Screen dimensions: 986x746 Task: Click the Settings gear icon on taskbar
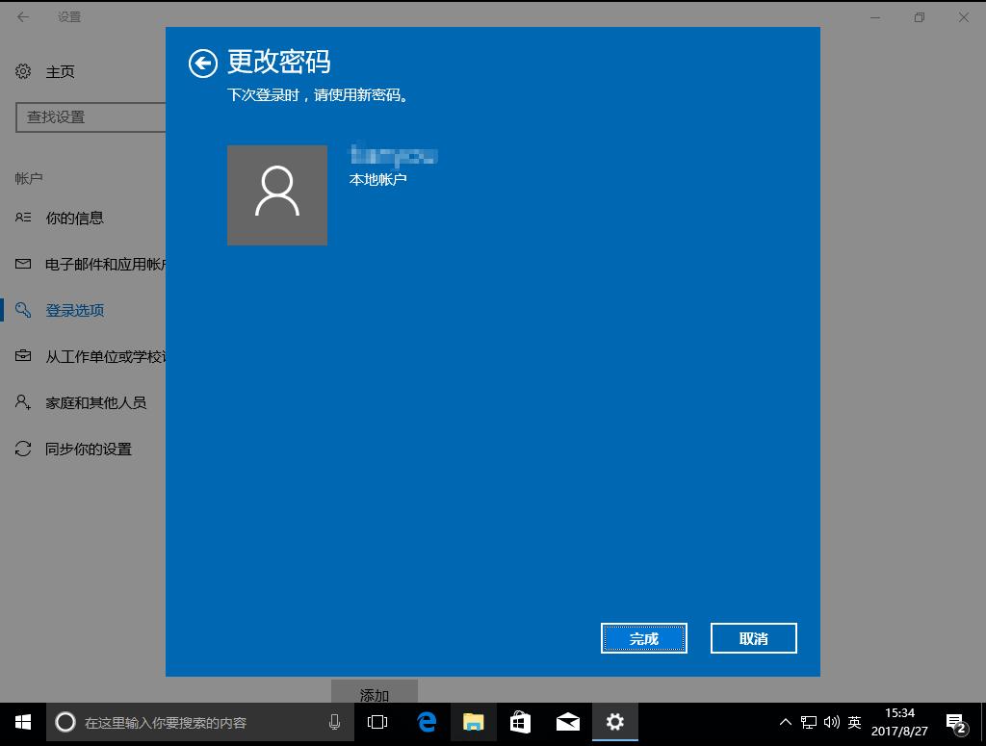614,721
